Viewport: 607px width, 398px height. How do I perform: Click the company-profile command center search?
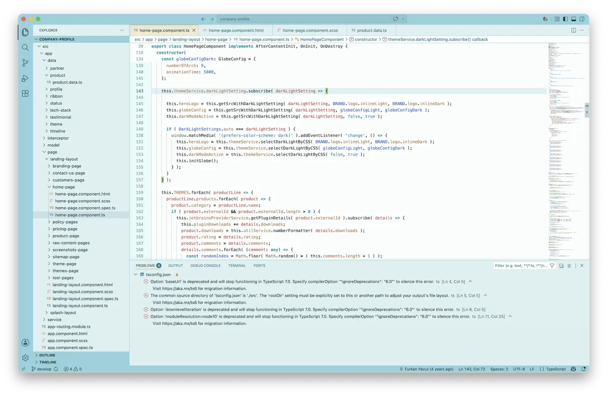click(305, 19)
